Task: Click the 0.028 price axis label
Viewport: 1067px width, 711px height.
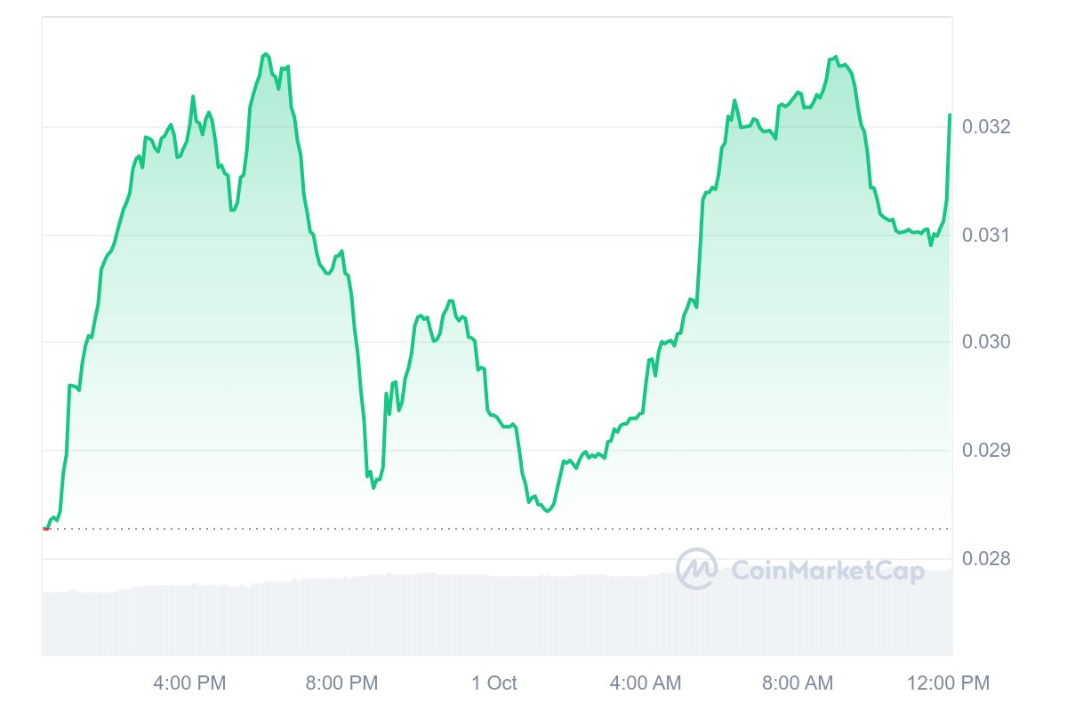Action: coord(986,559)
